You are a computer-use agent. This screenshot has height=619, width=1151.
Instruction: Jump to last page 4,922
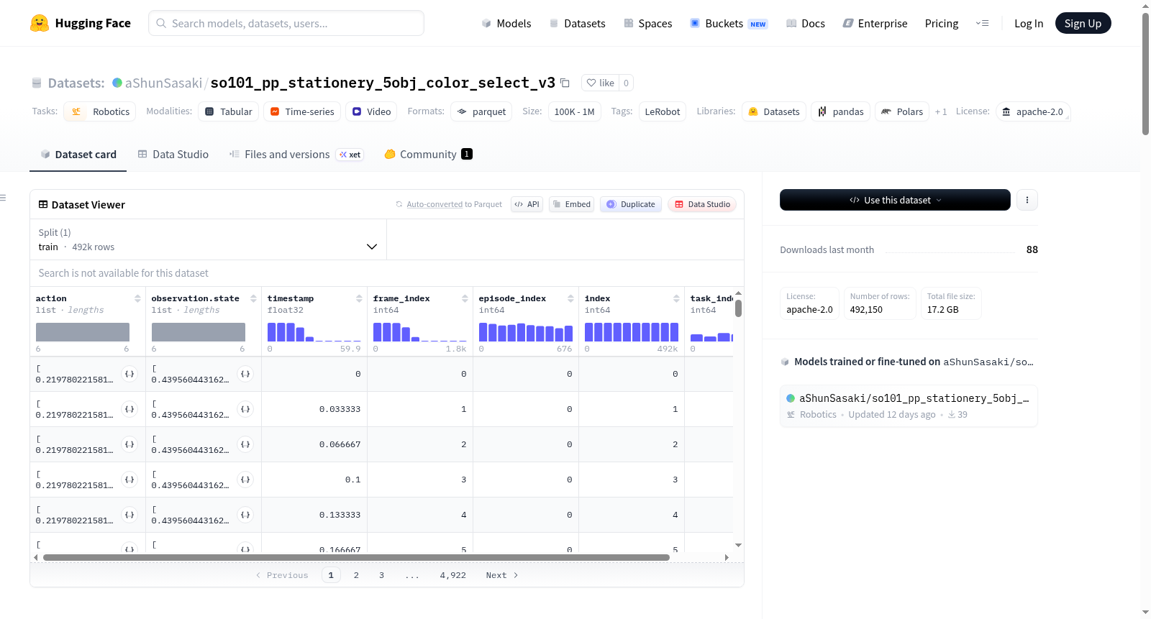click(x=453, y=575)
